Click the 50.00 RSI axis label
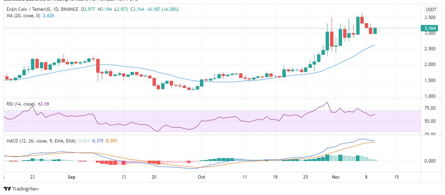The height and width of the screenshot is (195, 445). click(430, 121)
